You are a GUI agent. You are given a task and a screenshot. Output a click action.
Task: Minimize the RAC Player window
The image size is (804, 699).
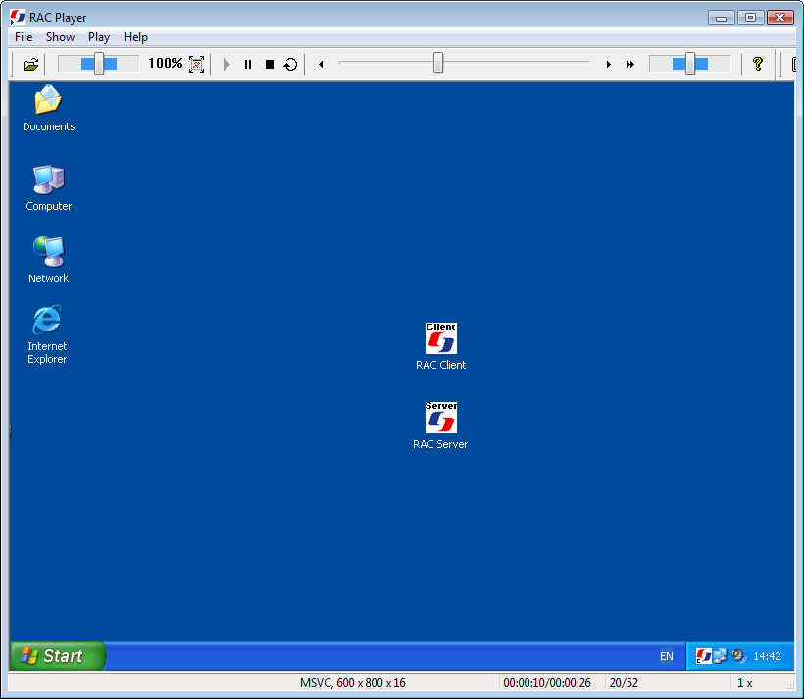[722, 17]
